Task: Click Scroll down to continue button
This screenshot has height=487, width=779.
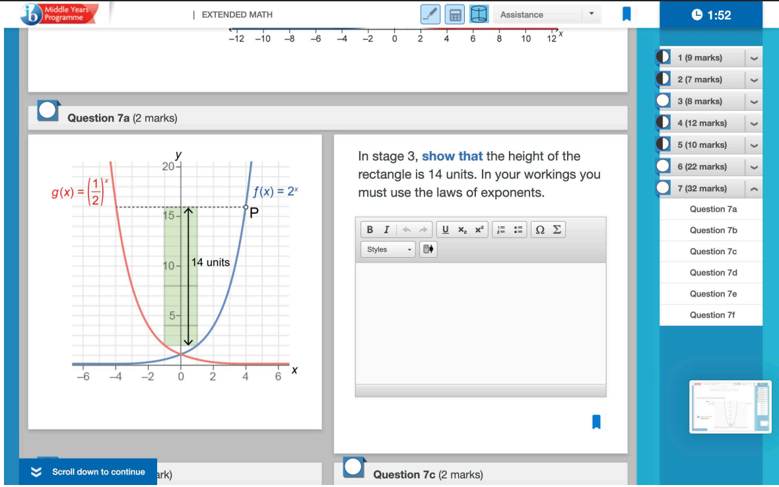Action: point(88,472)
